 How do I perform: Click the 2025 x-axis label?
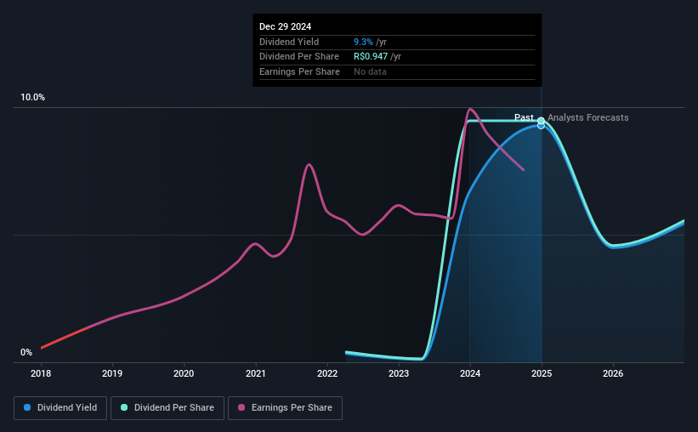coord(542,373)
